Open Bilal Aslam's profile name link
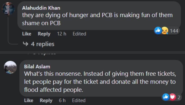The image size is (185, 105). pos(37,66)
